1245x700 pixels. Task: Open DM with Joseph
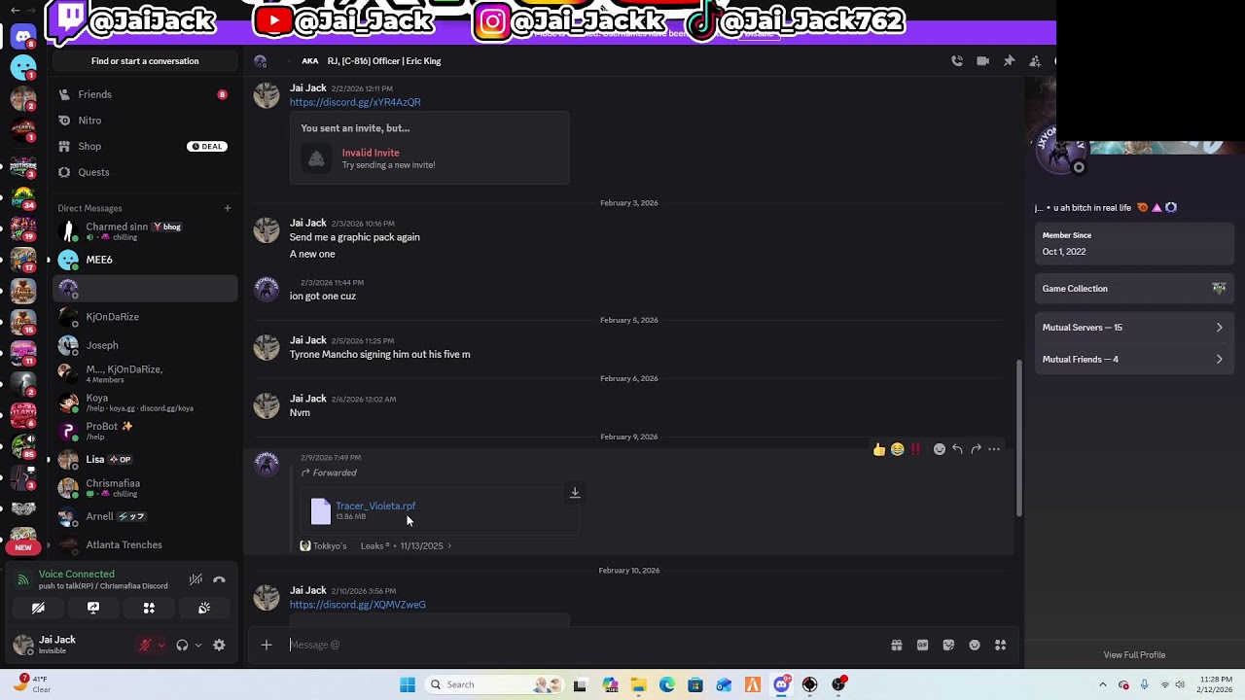(x=145, y=345)
